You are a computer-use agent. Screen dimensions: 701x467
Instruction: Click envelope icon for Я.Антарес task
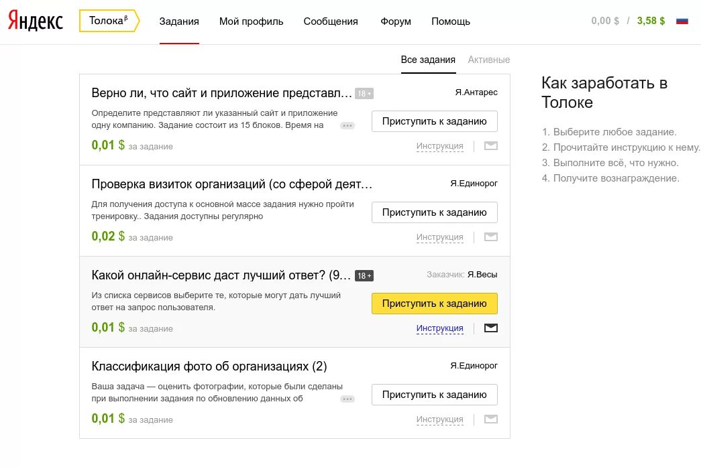(490, 146)
